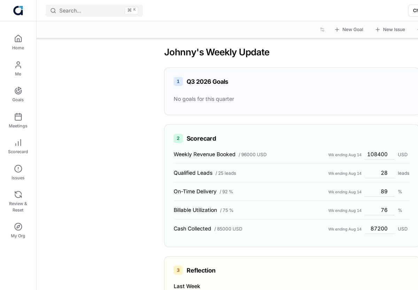Open Scorecard in the sidebar
Screen dimensions: 418x290
coord(18,146)
